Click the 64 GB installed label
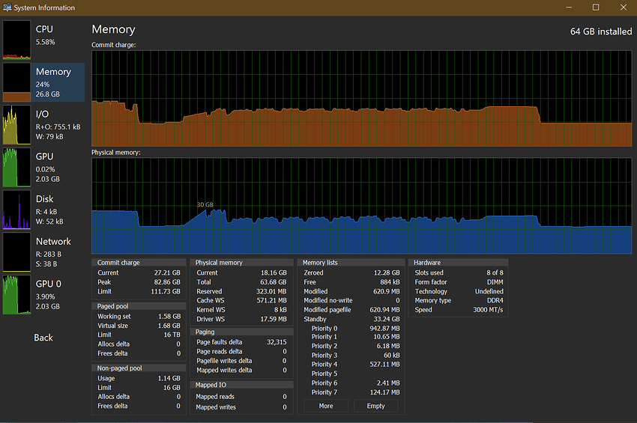The image size is (637, 423). [600, 31]
